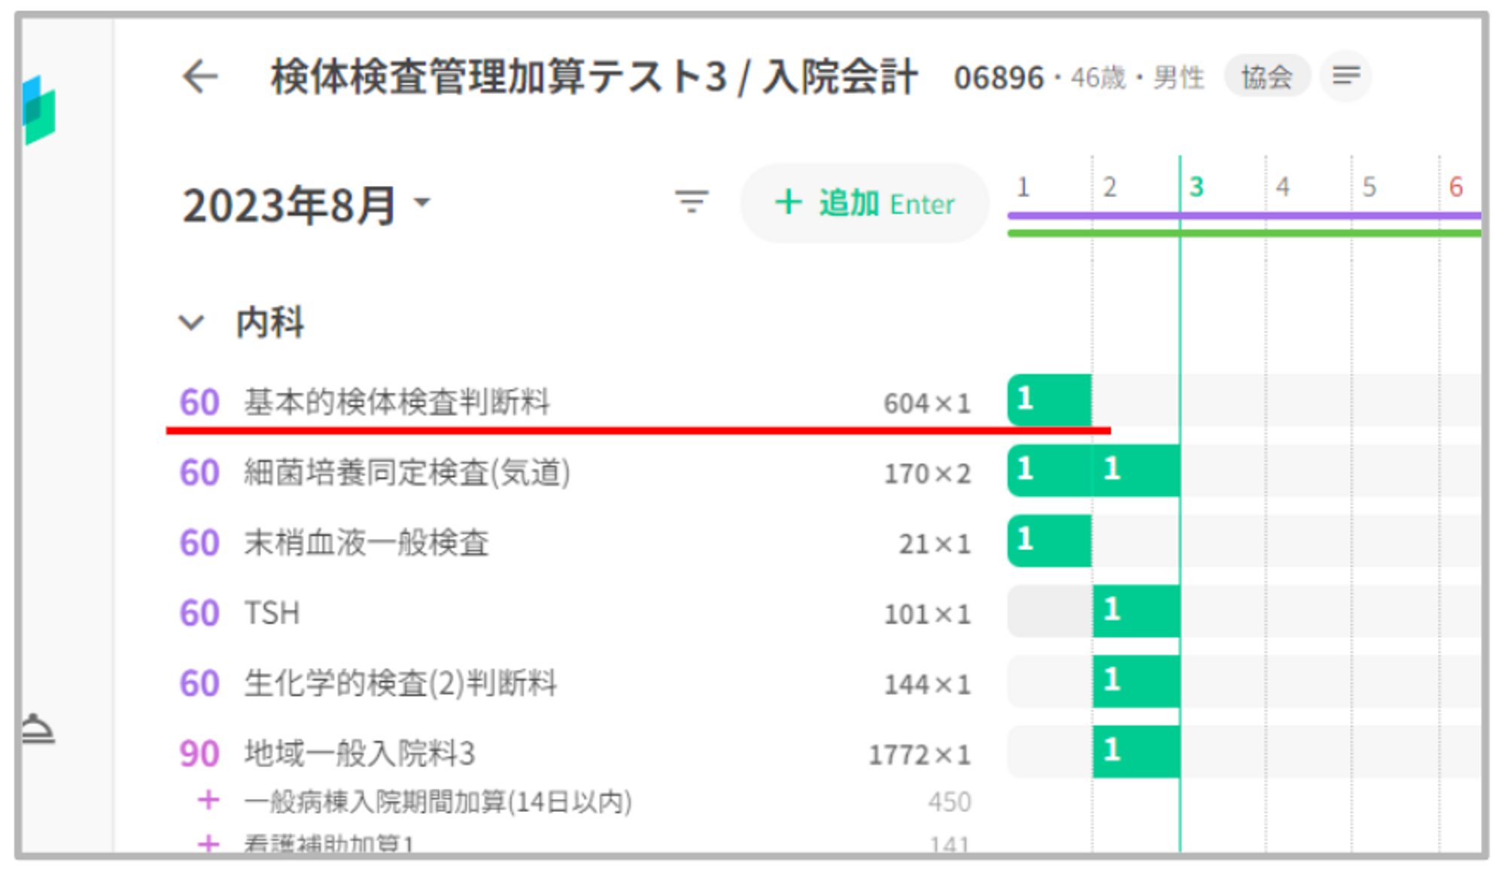
Task: Click the 協会 insurance badge
Action: coord(1266,77)
